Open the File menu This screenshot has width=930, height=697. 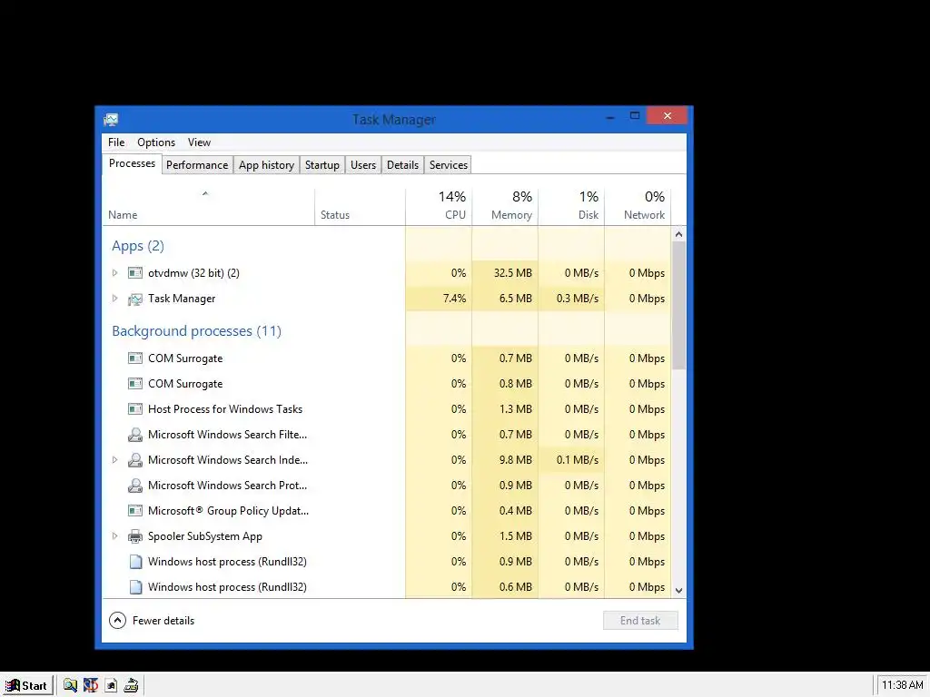point(116,142)
